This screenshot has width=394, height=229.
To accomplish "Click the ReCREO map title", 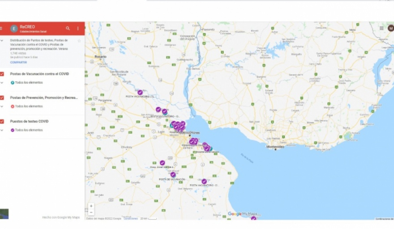I will tap(27, 27).
